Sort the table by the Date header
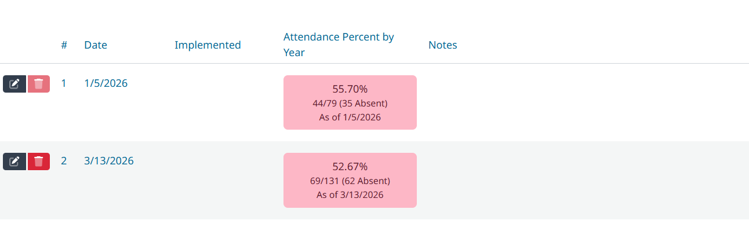The image size is (749, 246). 96,45
